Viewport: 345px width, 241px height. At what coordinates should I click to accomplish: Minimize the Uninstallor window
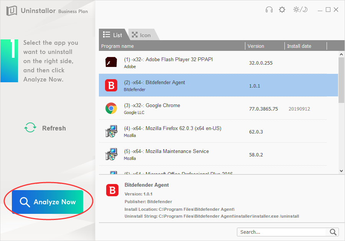[x=320, y=10]
